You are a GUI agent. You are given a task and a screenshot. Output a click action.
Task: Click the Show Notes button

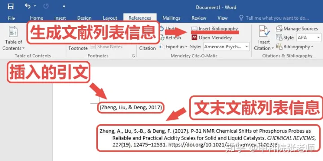point(106,47)
